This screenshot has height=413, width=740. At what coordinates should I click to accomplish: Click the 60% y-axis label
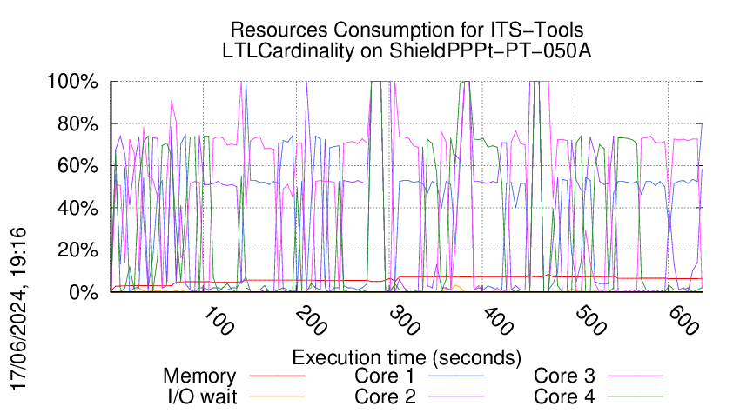[77, 166]
